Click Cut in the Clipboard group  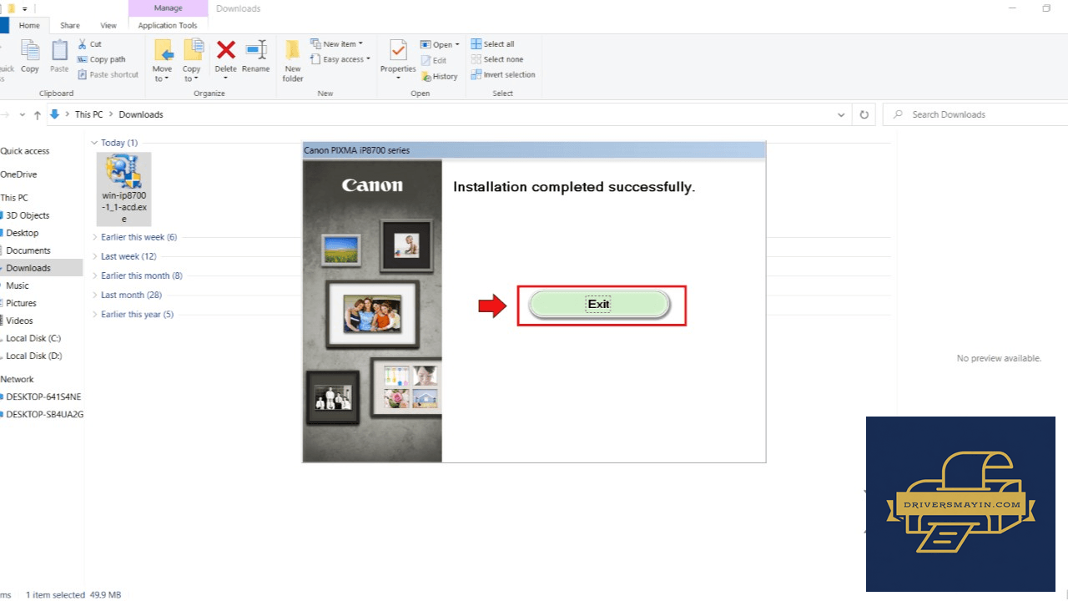[89, 44]
